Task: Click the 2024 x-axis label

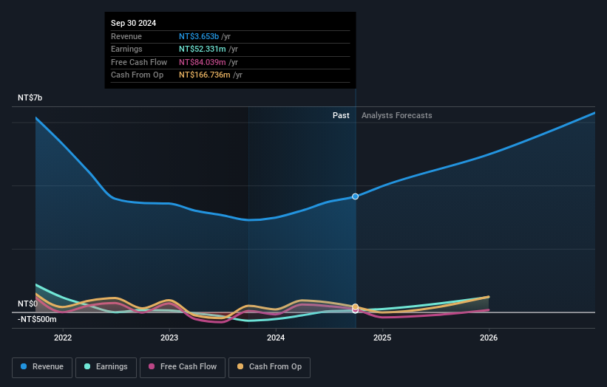Action: pyautogui.click(x=276, y=338)
